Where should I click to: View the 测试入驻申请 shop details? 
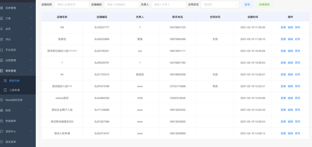pyautogui.click(x=283, y=133)
